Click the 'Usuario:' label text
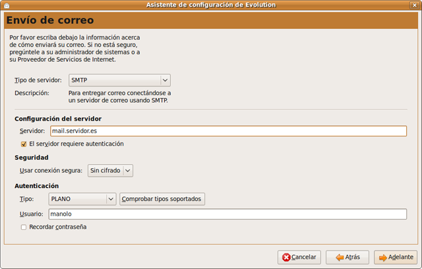This screenshot has height=269, width=422. (32, 214)
